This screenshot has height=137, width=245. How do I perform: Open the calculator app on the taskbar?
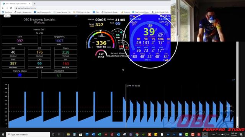click(x=75, y=134)
